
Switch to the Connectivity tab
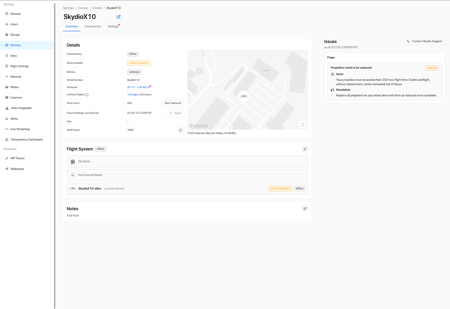pos(93,26)
